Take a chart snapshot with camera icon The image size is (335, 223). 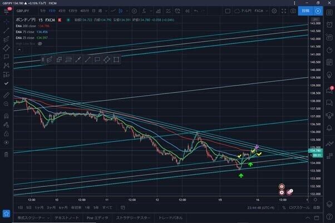point(293,10)
